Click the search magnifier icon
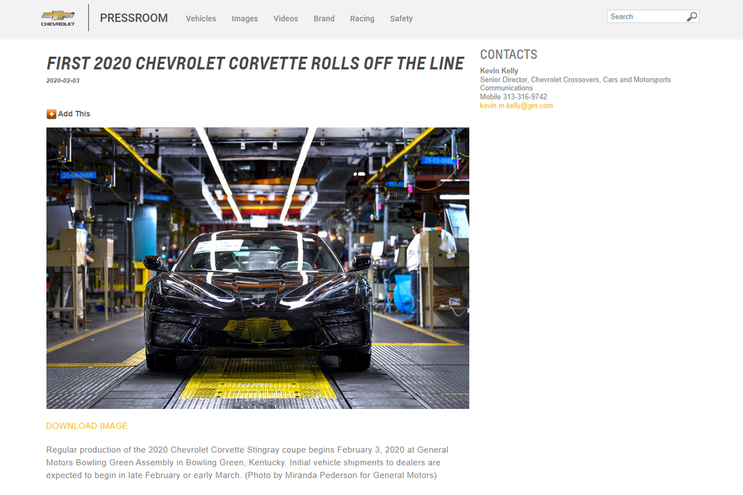Image resolution: width=743 pixels, height=495 pixels. click(692, 17)
